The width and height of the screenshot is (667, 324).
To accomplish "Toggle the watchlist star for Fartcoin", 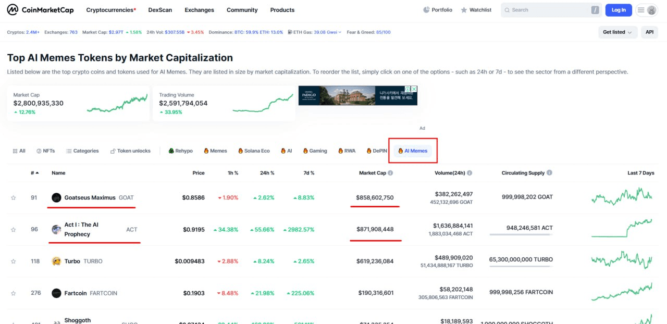I will click(x=14, y=293).
